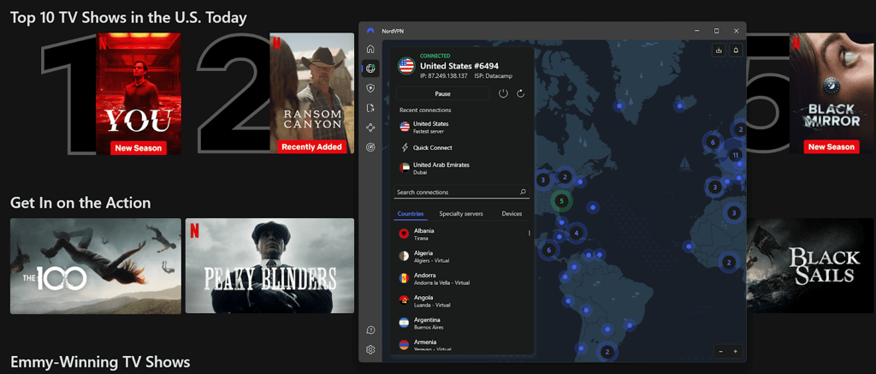Image resolution: width=876 pixels, height=374 pixels.
Task: Open NordVPN settings gear icon
Action: coord(370,350)
